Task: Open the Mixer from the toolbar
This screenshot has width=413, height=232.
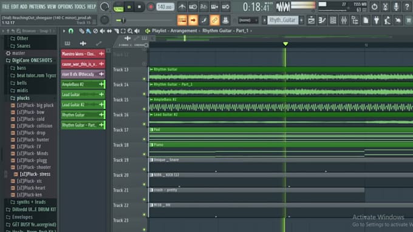Action: point(344,20)
